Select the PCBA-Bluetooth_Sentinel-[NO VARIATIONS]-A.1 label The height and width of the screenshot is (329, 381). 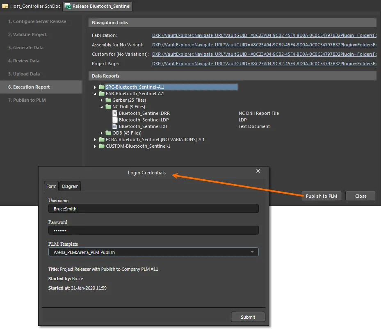(155, 139)
